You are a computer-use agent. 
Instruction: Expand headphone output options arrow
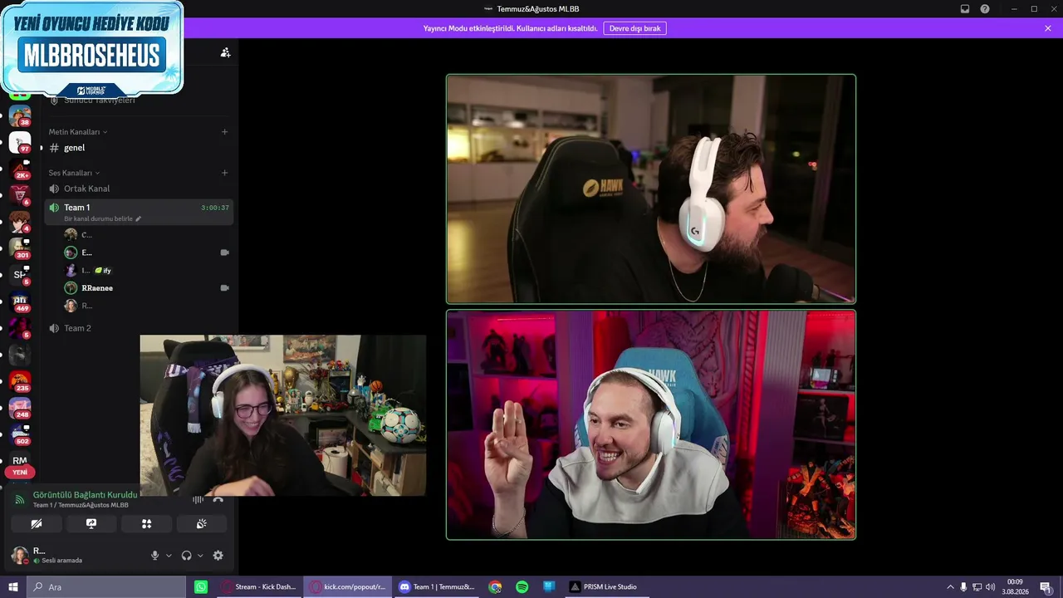coord(200,556)
